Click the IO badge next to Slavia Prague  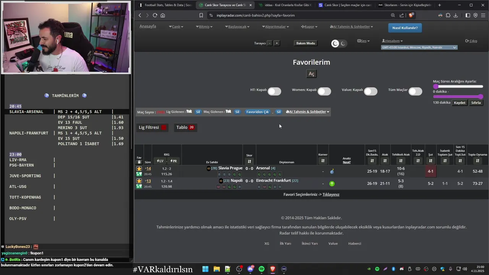pyautogui.click(x=209, y=168)
